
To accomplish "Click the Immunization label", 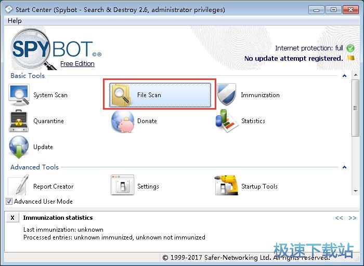I will pos(260,95).
